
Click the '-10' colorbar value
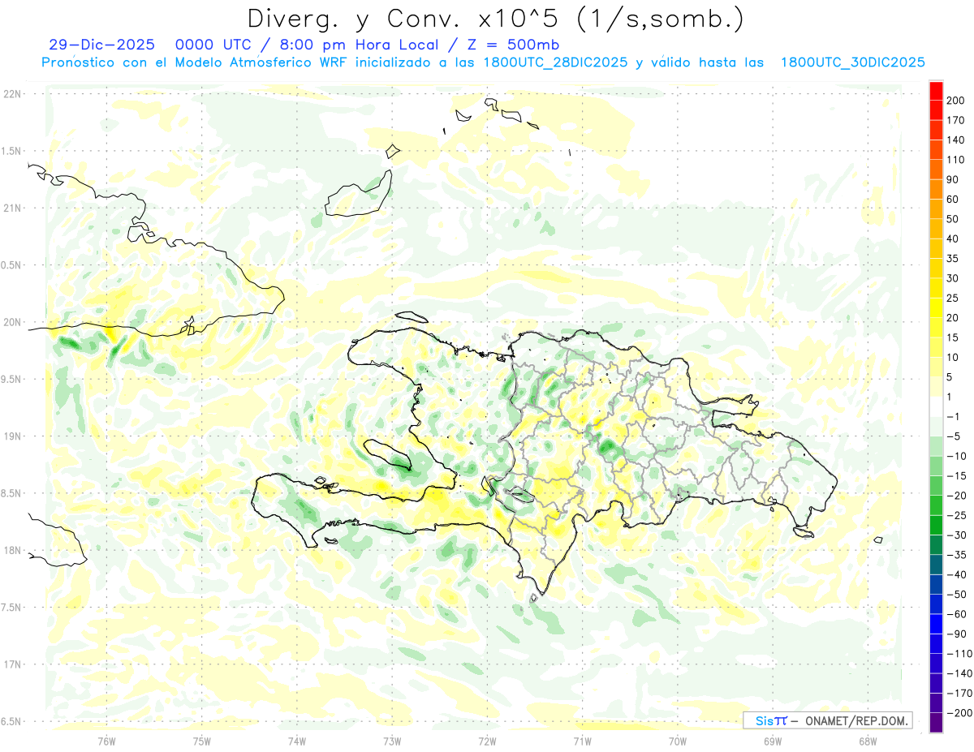[x=956, y=456]
